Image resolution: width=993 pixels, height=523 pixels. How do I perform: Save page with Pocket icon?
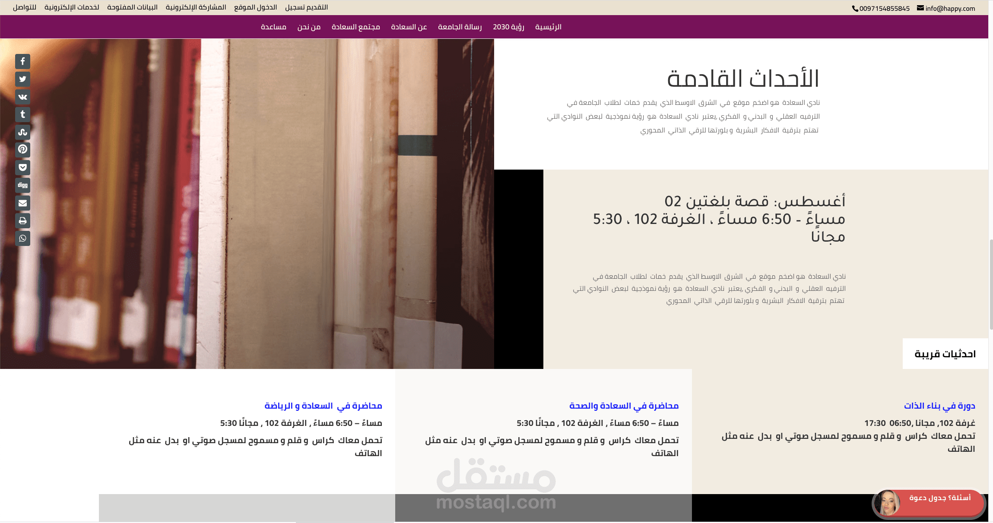click(22, 167)
